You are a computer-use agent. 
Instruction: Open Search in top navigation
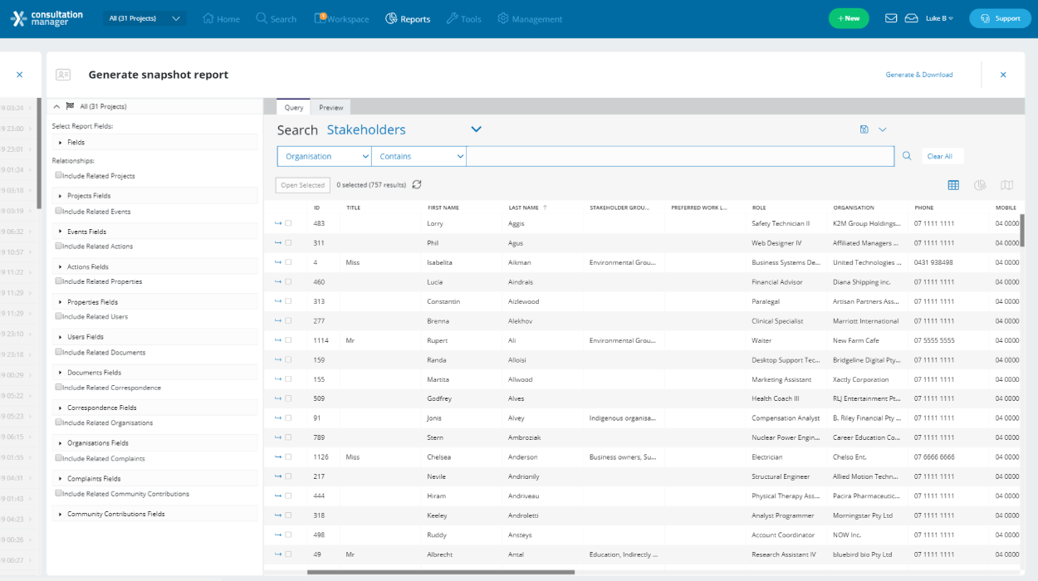point(277,18)
